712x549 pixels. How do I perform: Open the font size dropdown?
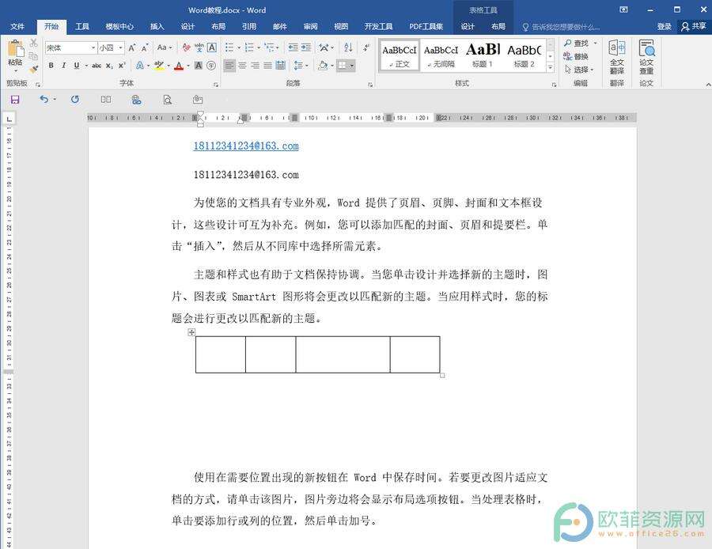[112, 47]
